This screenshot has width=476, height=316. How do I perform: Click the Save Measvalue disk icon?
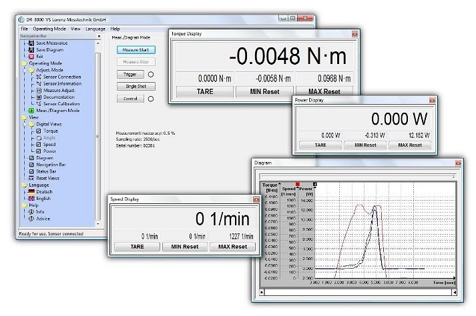[31, 43]
